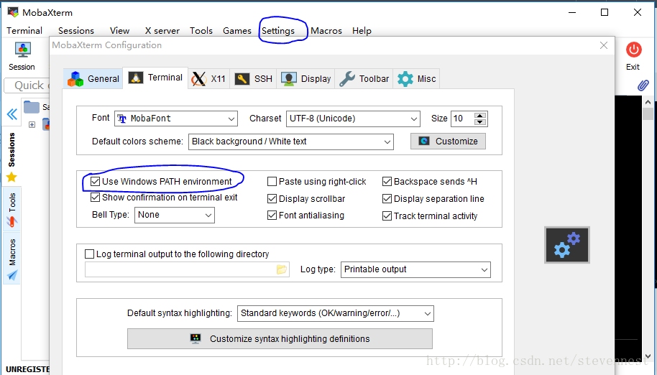Viewport: 657px width, 375px height.
Task: Click the blue folder icon in sessions tree
Action: point(32,107)
